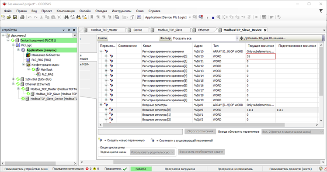
Task: Click the shopping cart store icon
Action: [x=271, y=17]
